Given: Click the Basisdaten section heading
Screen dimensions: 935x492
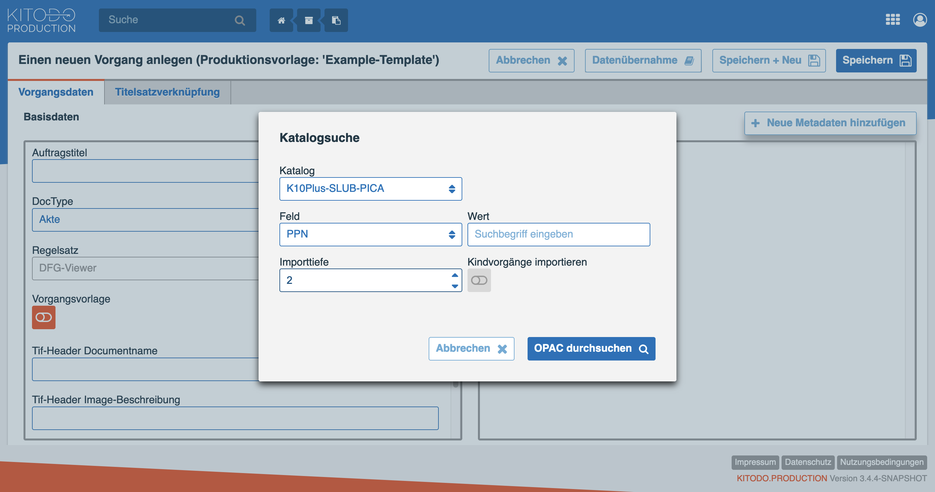Looking at the screenshot, I should pos(51,117).
